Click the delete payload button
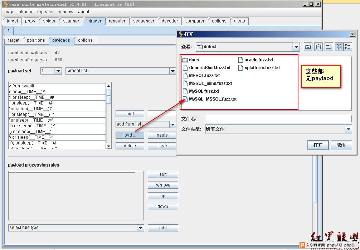 (x=130, y=146)
